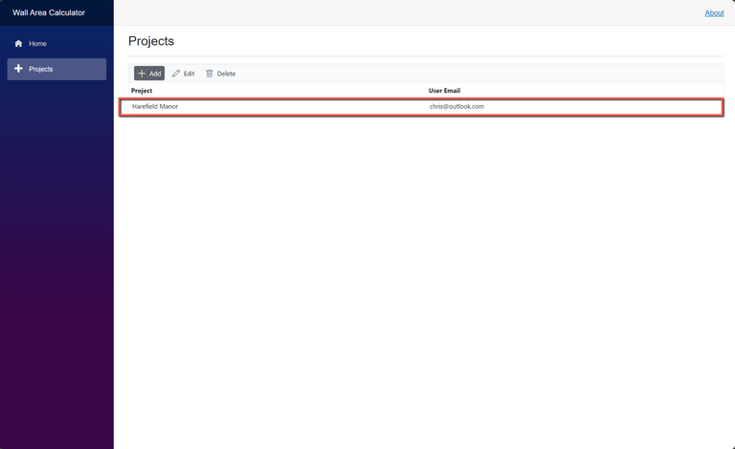735x449 pixels.
Task: Click the Projects label in sidebar
Action: click(x=41, y=69)
